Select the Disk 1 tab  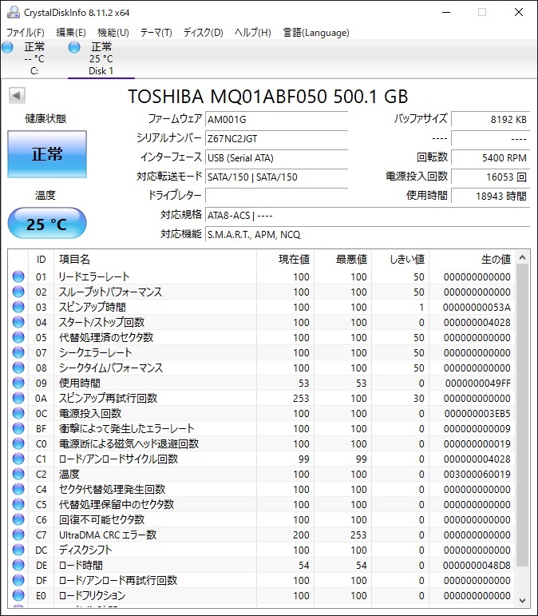[101, 59]
